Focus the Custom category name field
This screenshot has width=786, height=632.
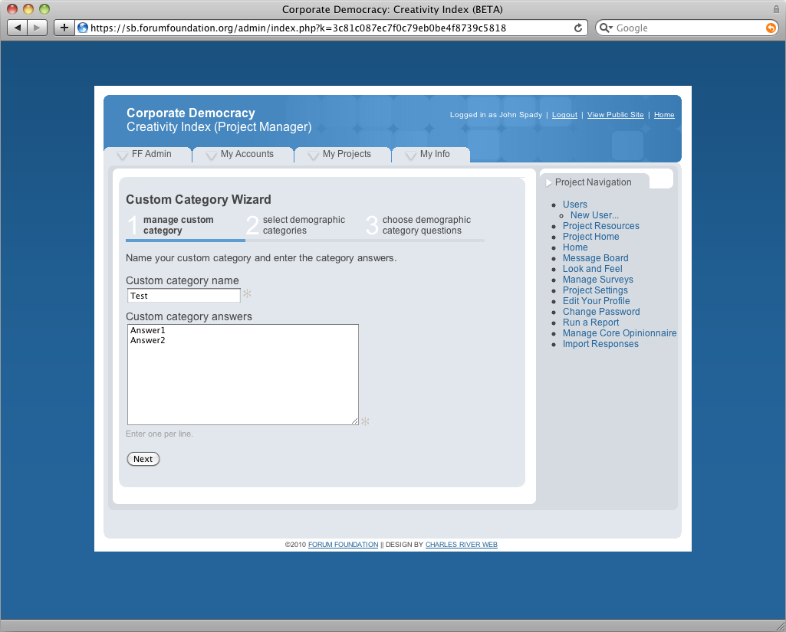pos(183,296)
